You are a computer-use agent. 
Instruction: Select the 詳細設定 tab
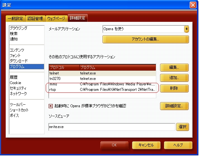point(78,18)
